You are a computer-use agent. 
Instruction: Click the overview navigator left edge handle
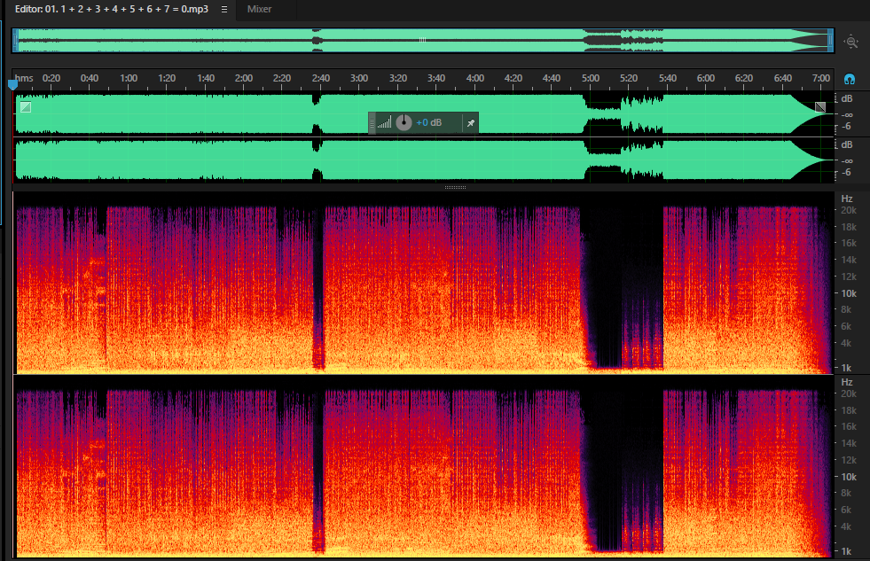click(x=16, y=41)
